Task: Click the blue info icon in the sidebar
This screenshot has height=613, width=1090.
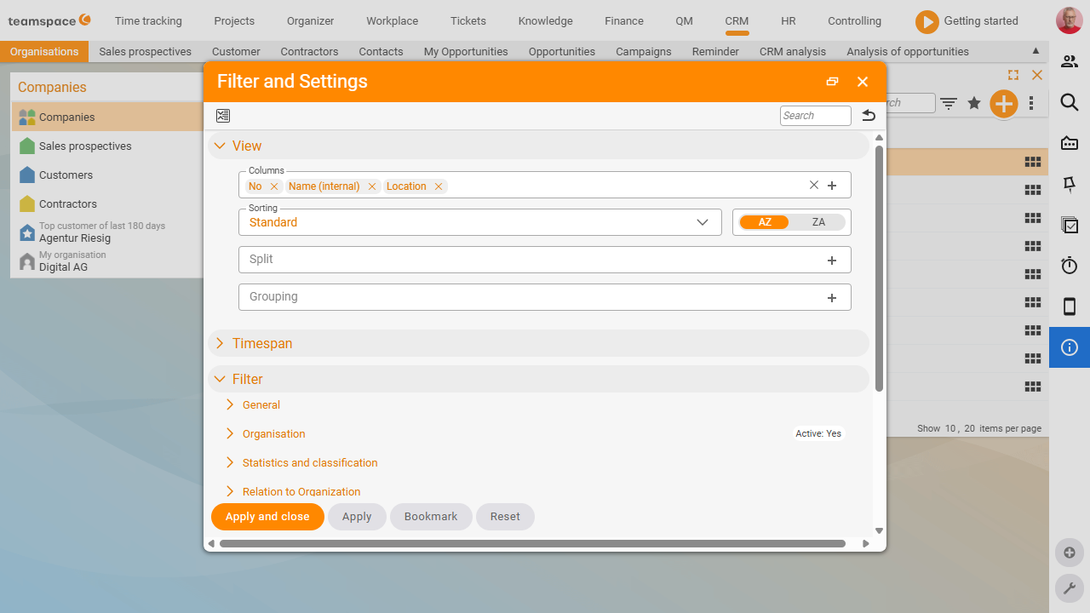Action: pos(1070,347)
